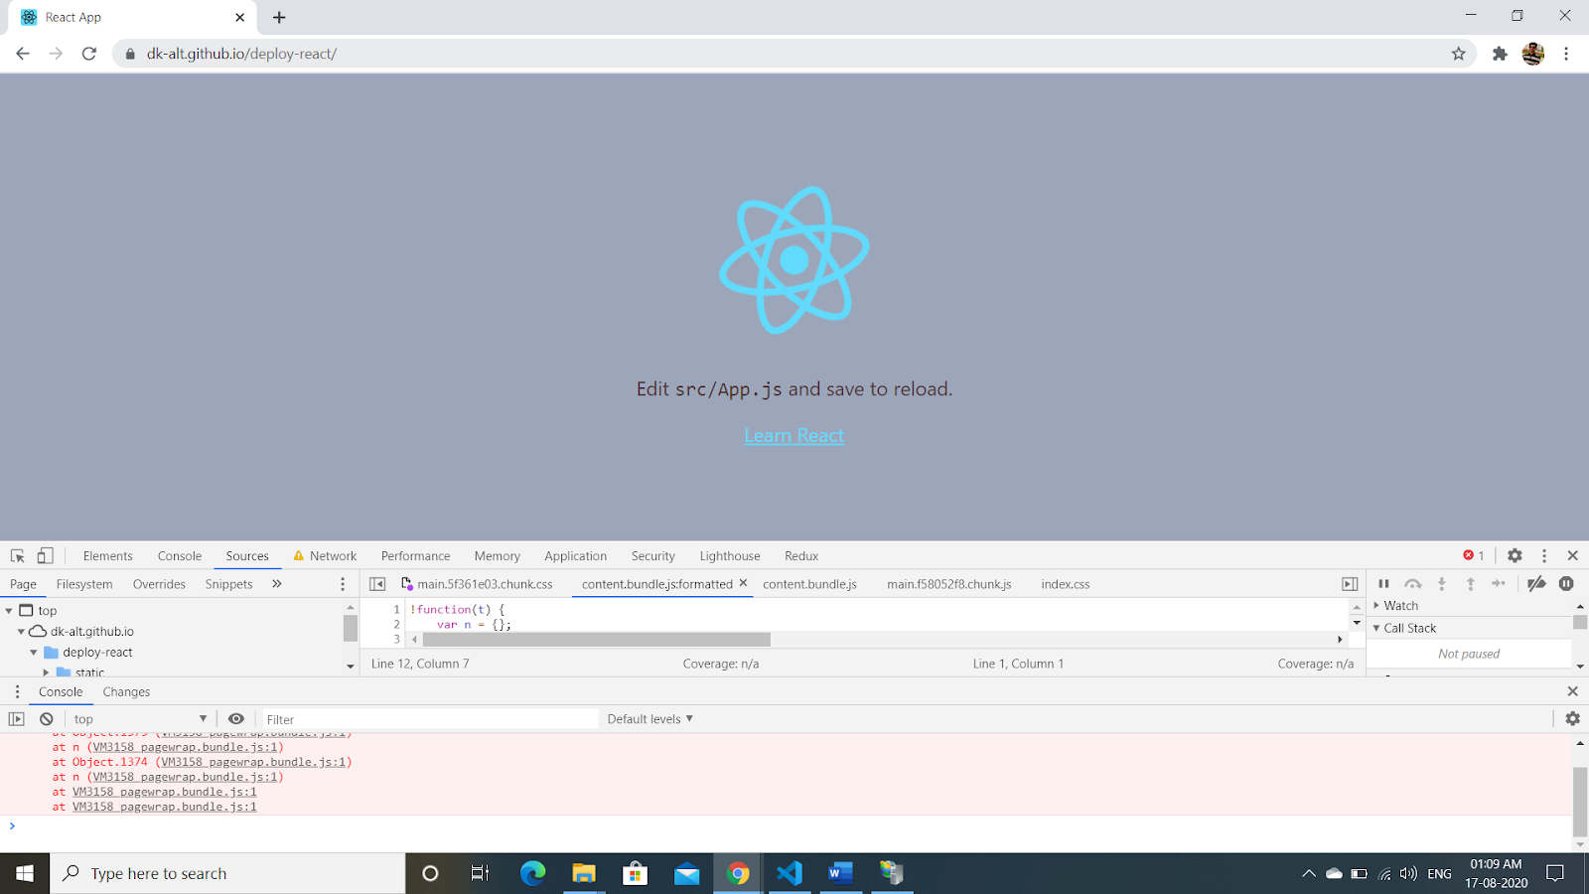
Task: Open Visual Studio Code from the taskbar
Action: click(789, 873)
